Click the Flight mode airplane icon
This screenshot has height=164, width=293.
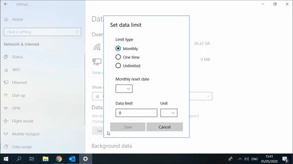click(x=6, y=121)
